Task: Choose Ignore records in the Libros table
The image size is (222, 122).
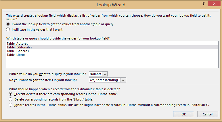Action: click(10, 105)
